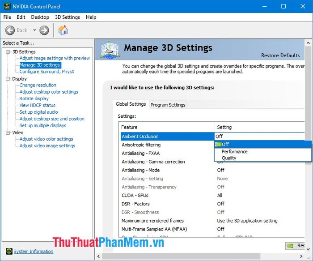Collapse the Display tree node
The height and width of the screenshot is (261, 313).
8,79
